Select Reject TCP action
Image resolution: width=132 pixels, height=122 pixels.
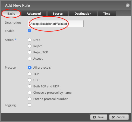click(30, 52)
